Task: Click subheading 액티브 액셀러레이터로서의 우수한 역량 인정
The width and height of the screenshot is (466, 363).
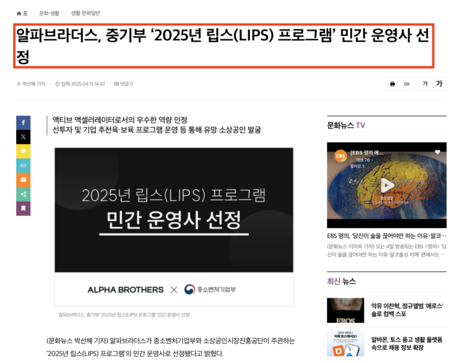Action: (x=120, y=120)
